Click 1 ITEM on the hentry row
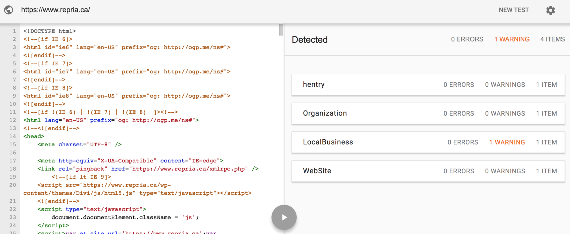Image resolution: width=570 pixels, height=234 pixels. pyautogui.click(x=547, y=85)
